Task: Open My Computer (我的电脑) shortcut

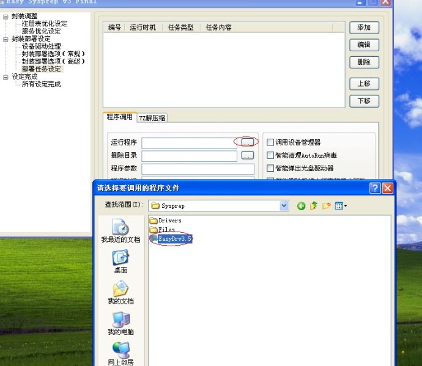Action: click(120, 323)
